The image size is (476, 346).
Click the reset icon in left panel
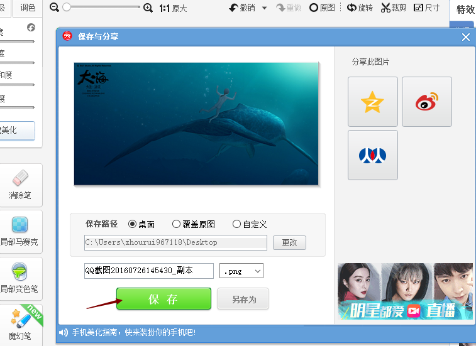pos(31,28)
